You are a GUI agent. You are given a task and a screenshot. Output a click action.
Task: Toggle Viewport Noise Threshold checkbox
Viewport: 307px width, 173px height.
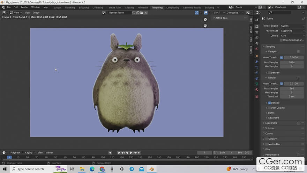coord(281,57)
